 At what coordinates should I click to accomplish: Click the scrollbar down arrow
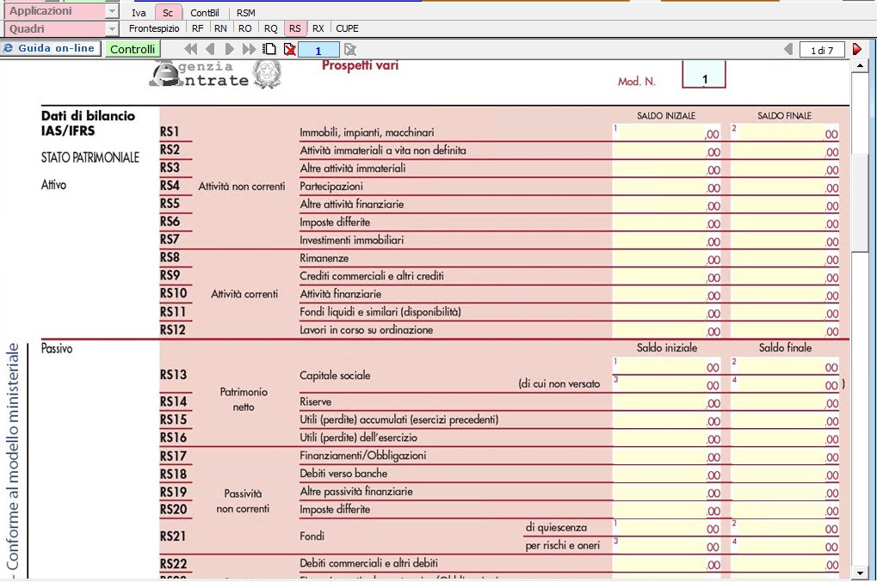(860, 573)
